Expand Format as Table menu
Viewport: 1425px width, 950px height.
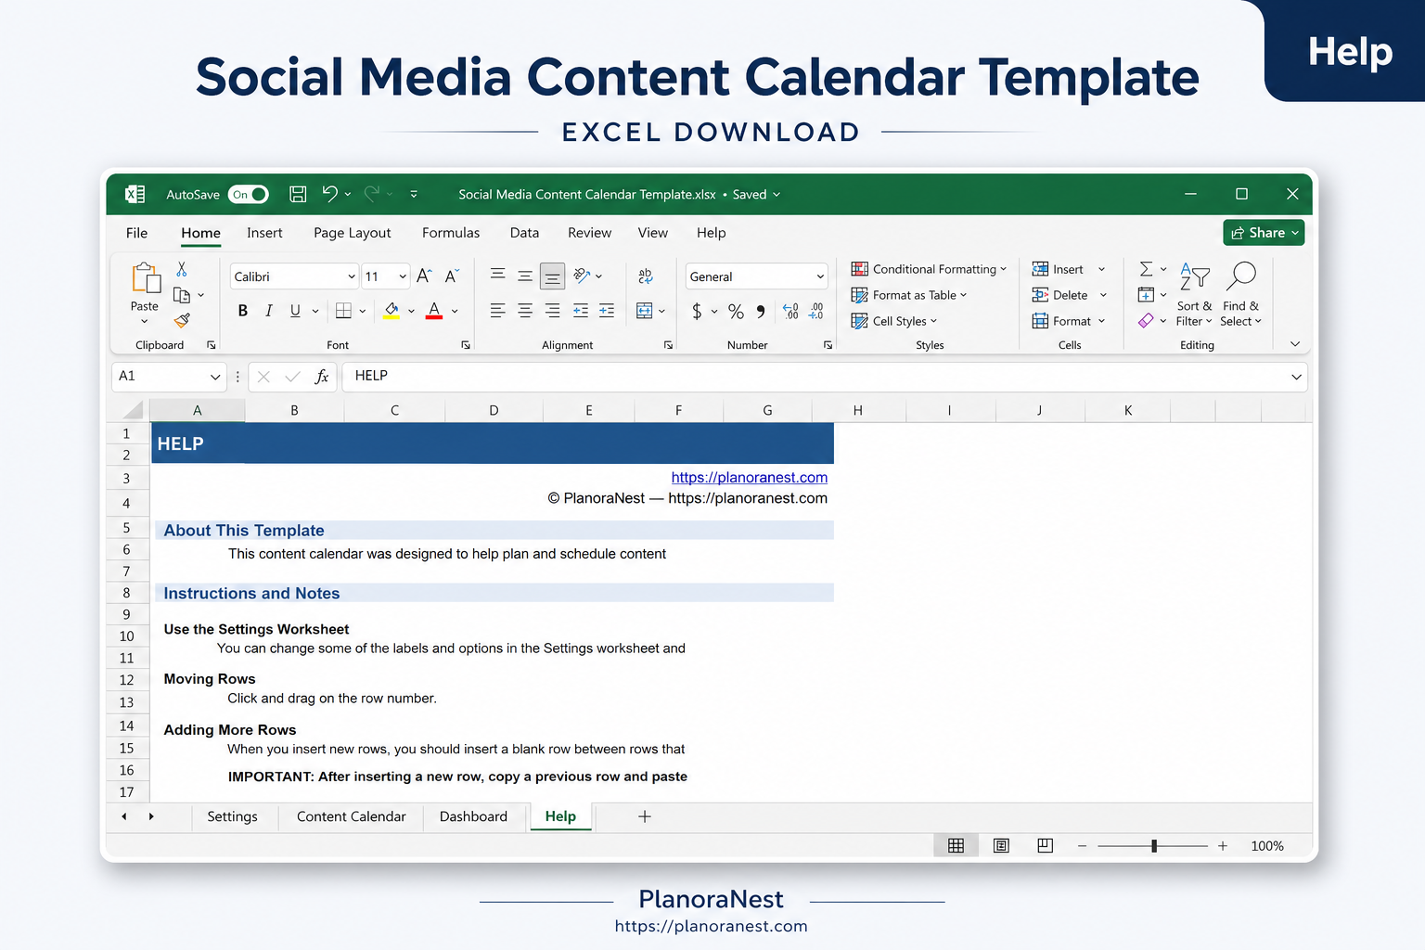click(909, 295)
